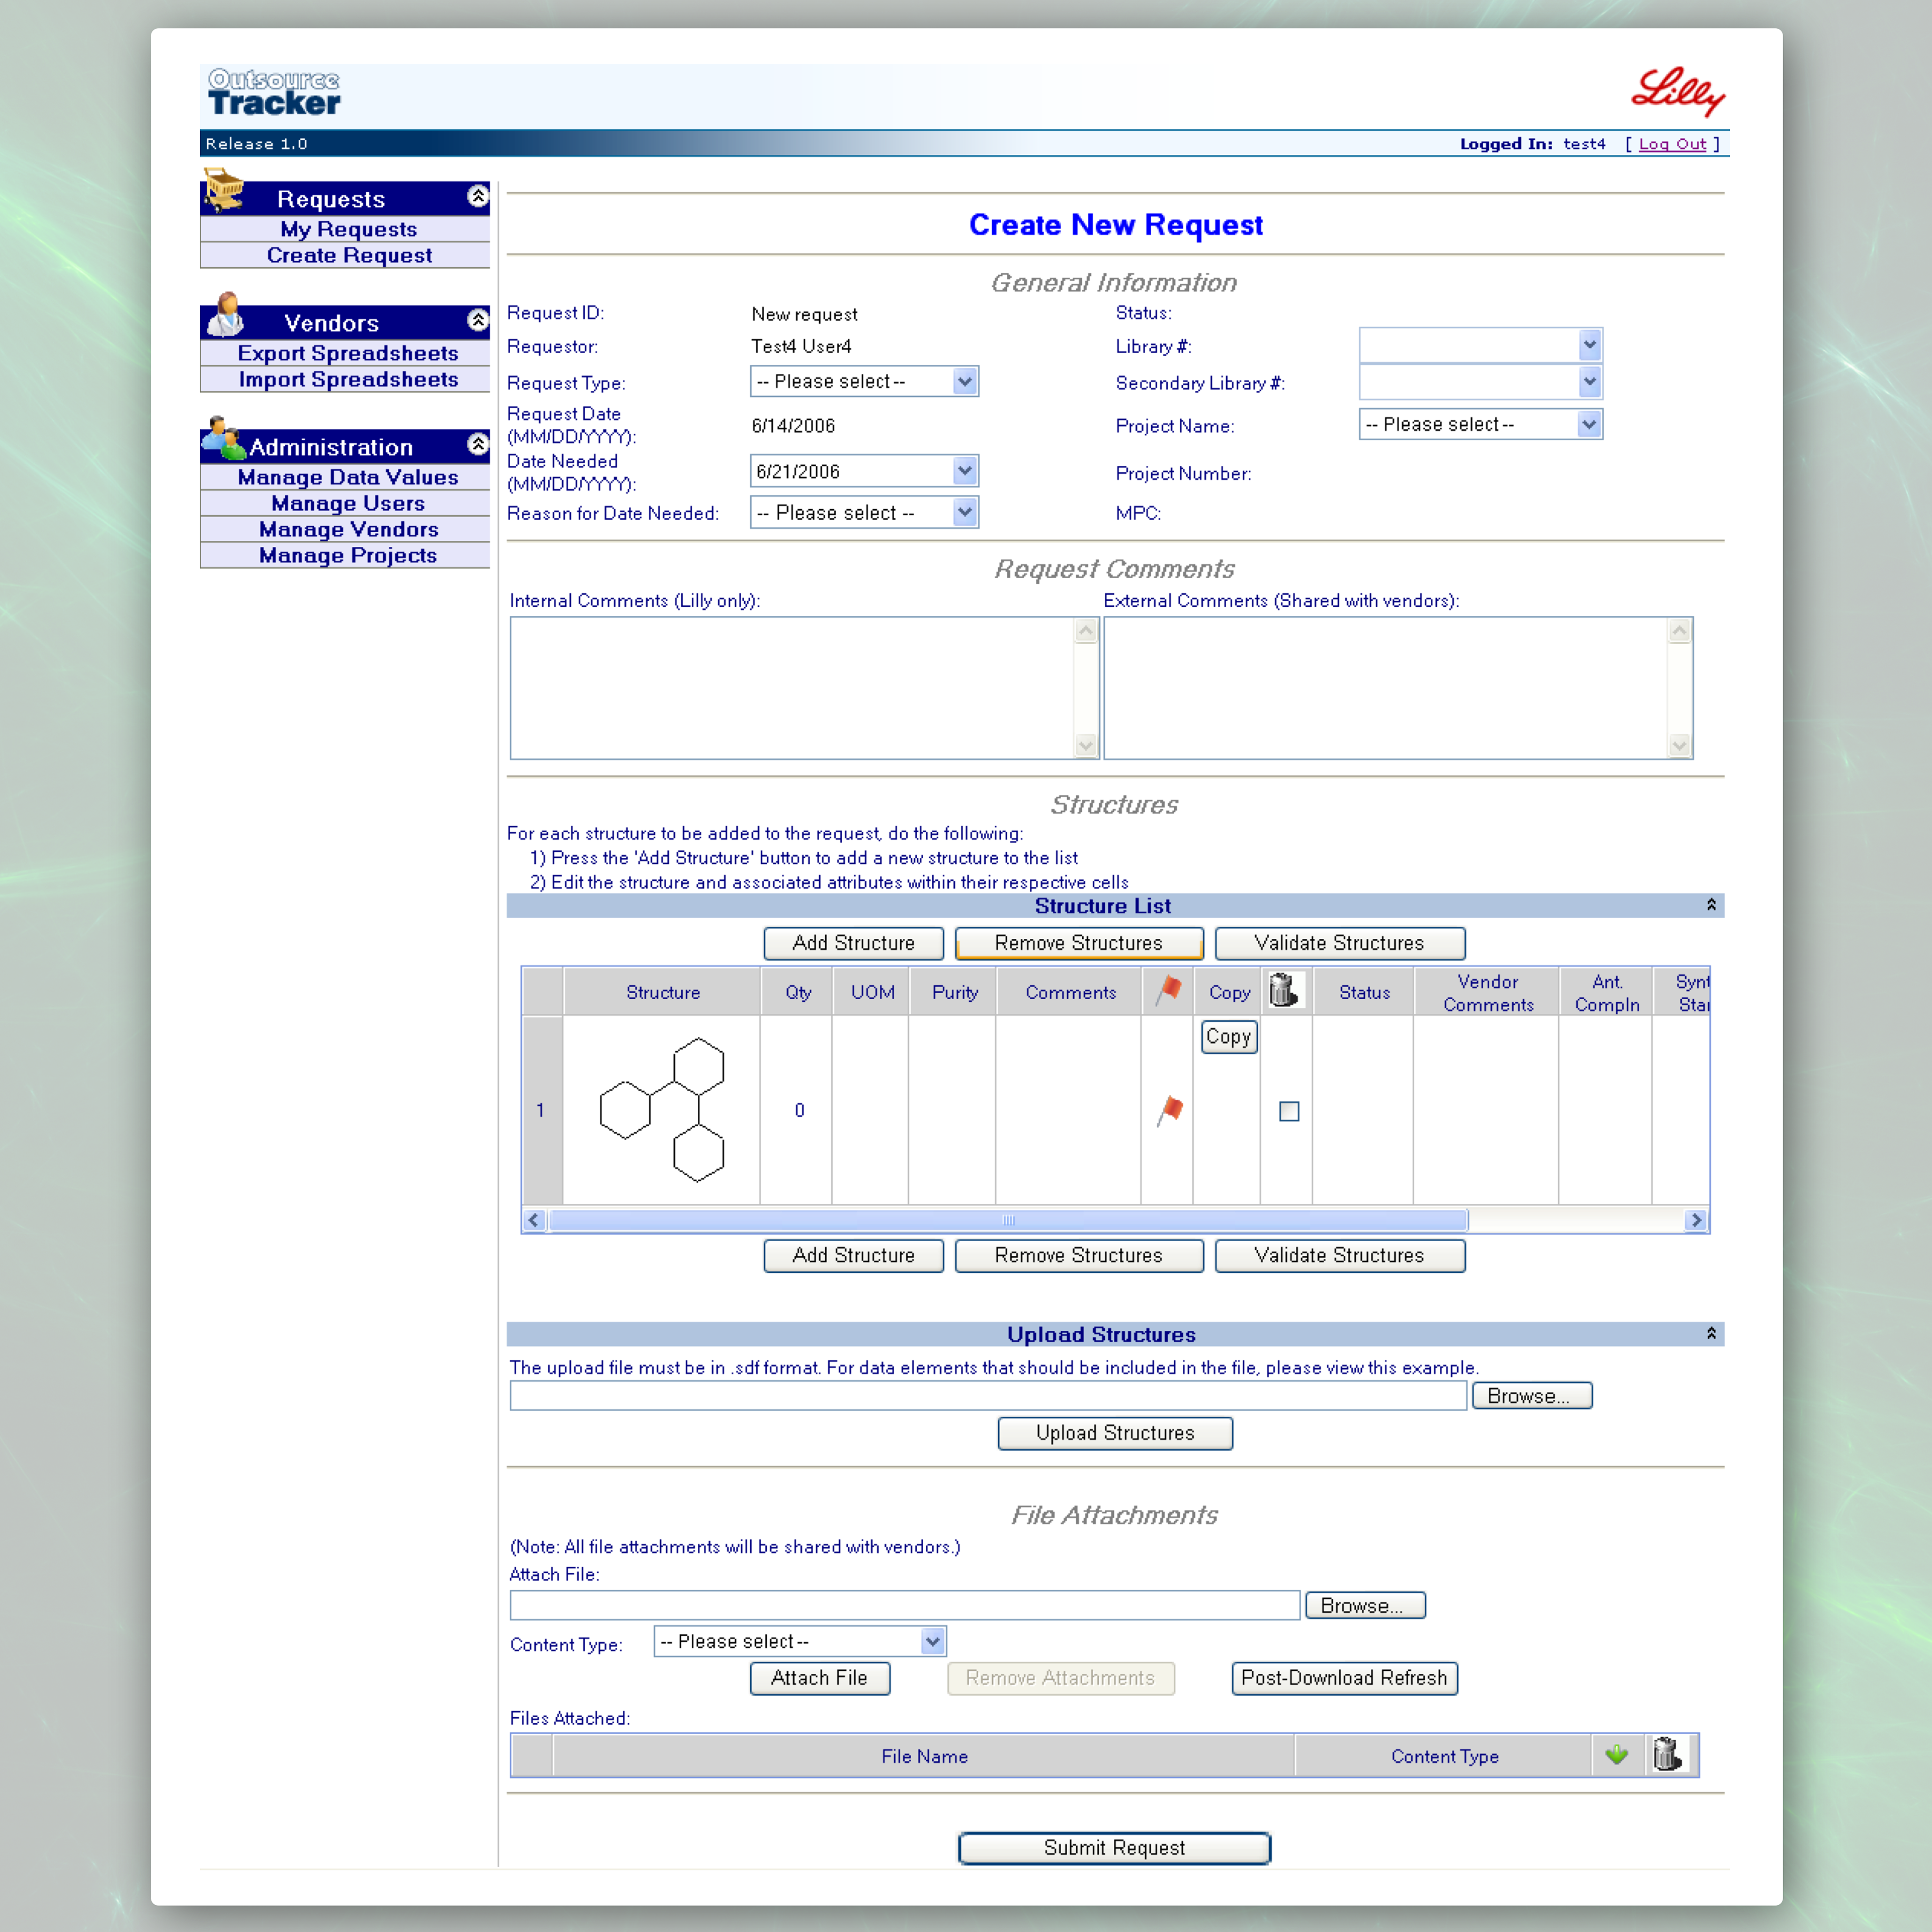Open the Project Name dropdown
1932x1932 pixels.
pos(1588,424)
